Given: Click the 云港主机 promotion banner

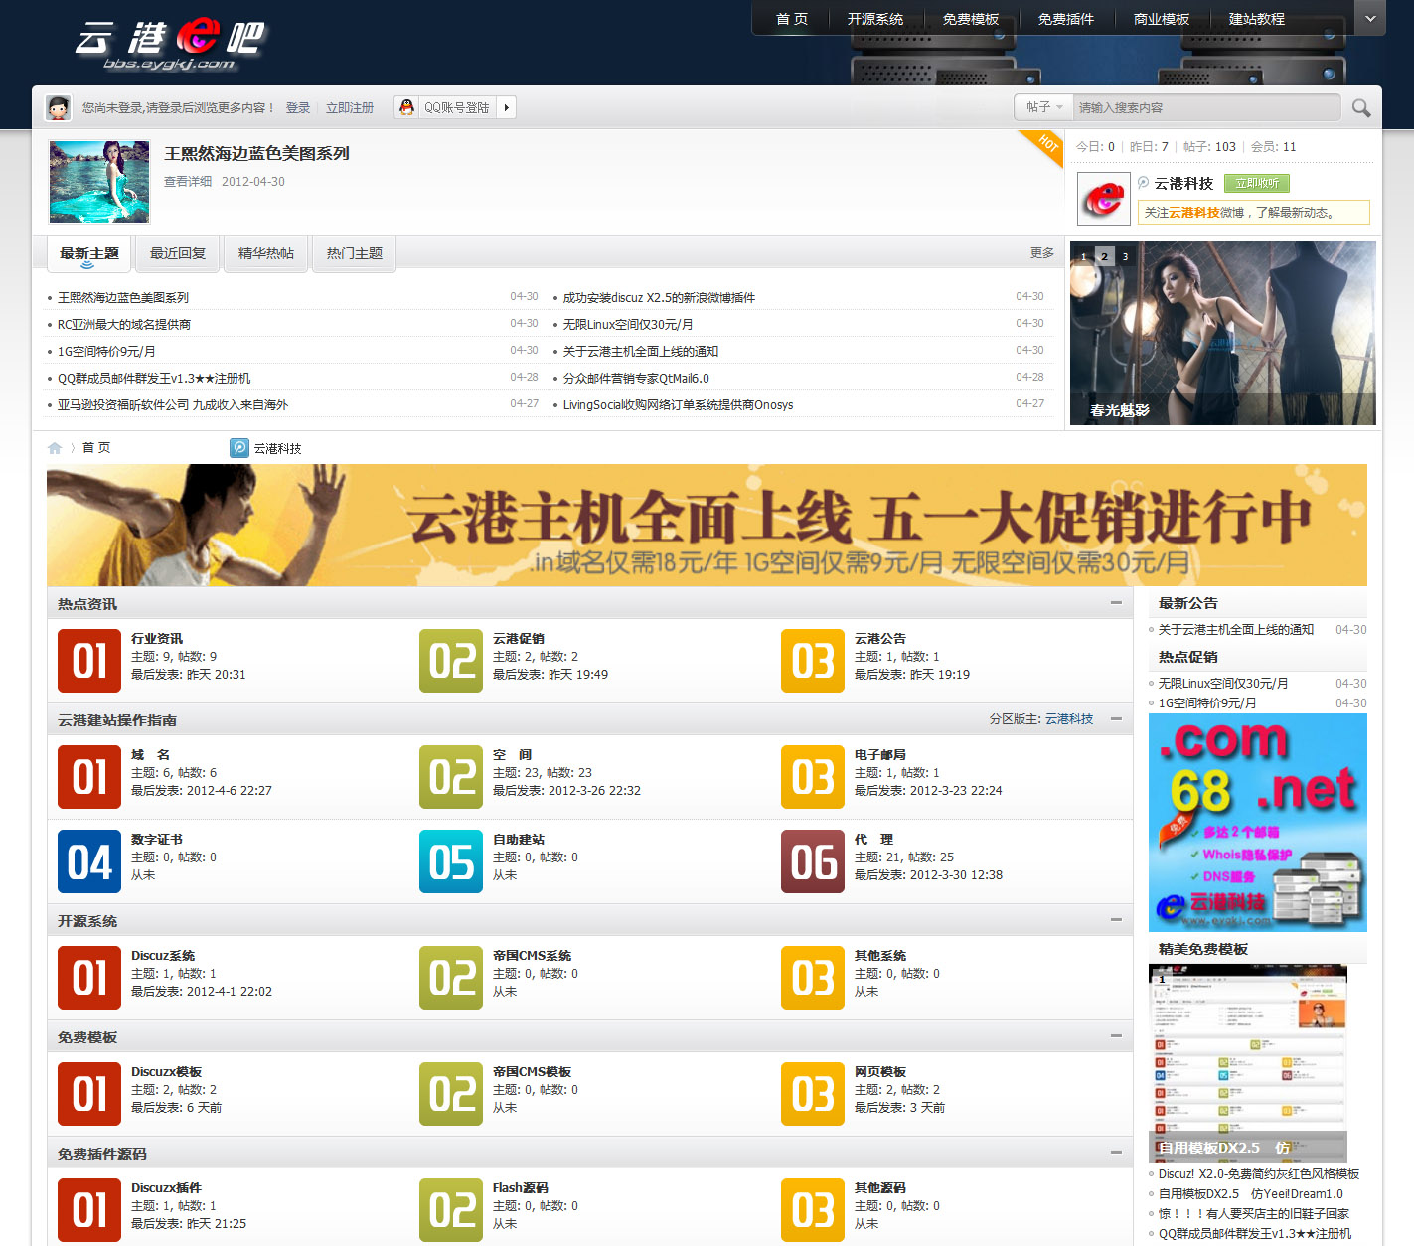Looking at the screenshot, I should point(707,525).
